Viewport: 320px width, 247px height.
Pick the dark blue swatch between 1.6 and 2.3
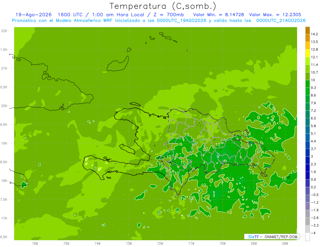point(307,168)
